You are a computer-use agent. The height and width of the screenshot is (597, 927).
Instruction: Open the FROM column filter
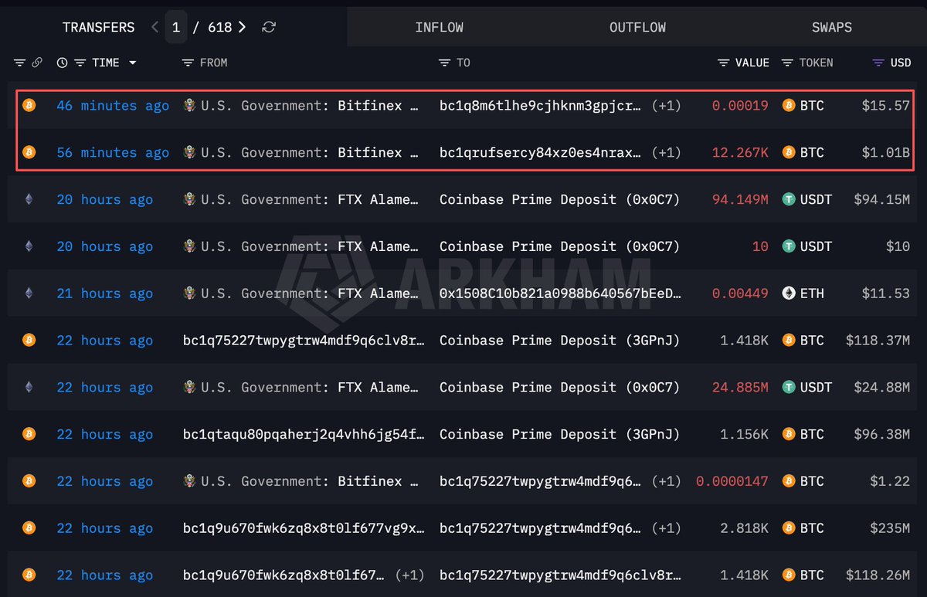coord(188,63)
